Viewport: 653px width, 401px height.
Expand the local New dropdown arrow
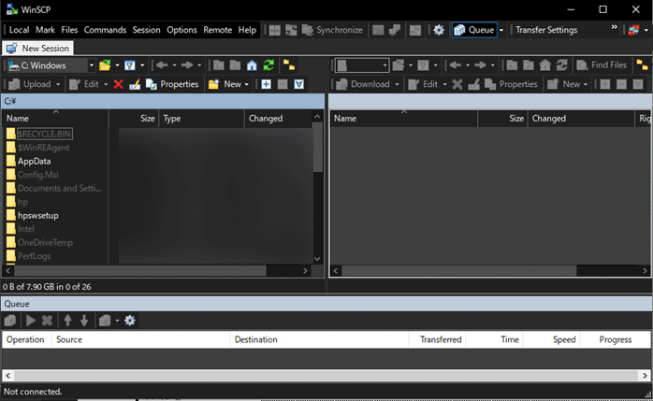point(247,84)
